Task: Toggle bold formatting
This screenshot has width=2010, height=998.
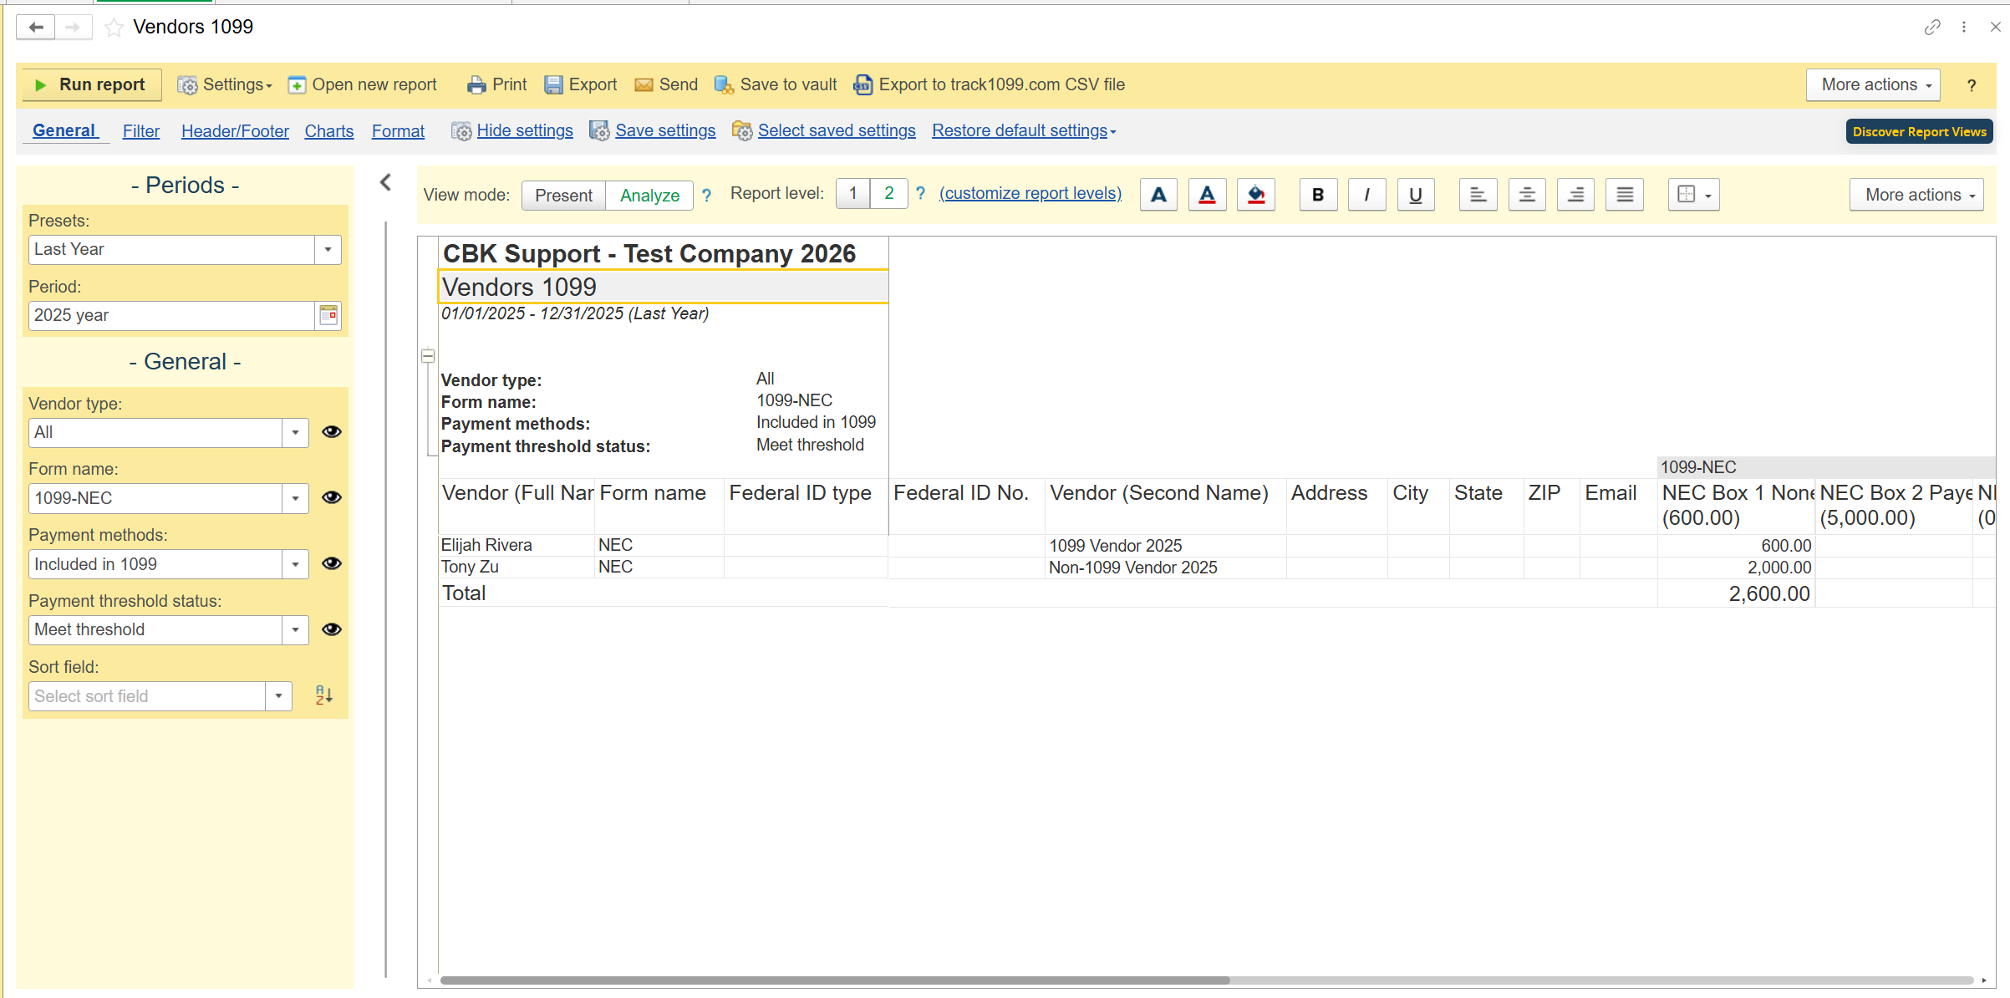Action: (1318, 195)
